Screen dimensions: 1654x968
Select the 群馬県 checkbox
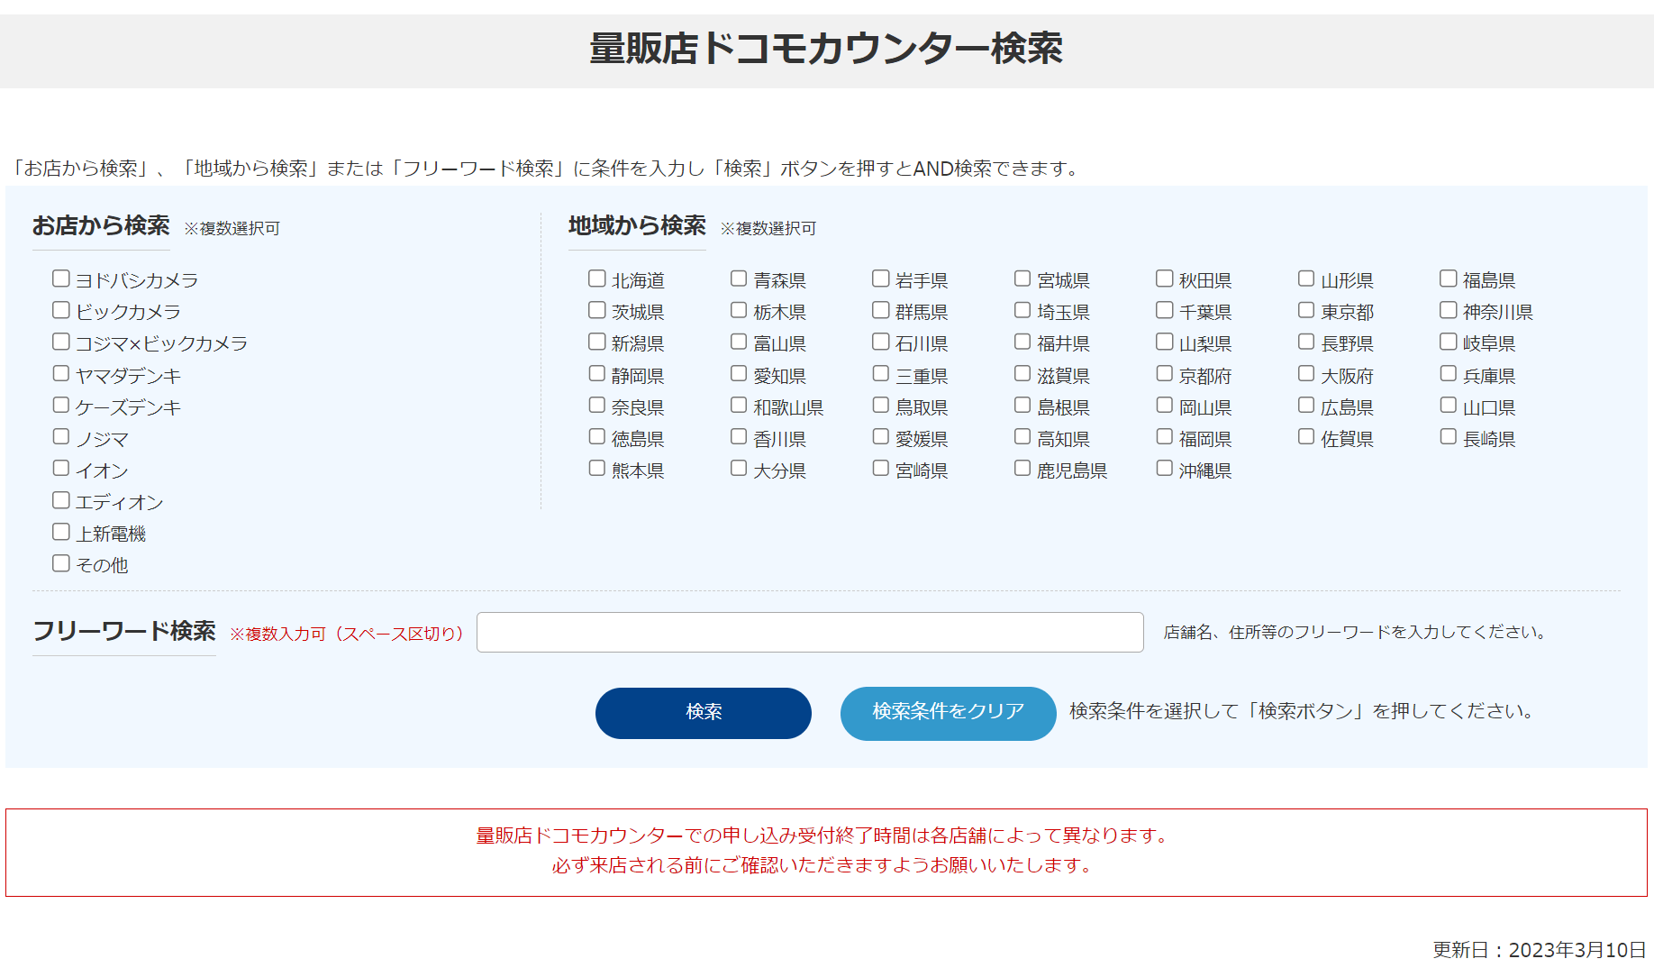point(881,310)
